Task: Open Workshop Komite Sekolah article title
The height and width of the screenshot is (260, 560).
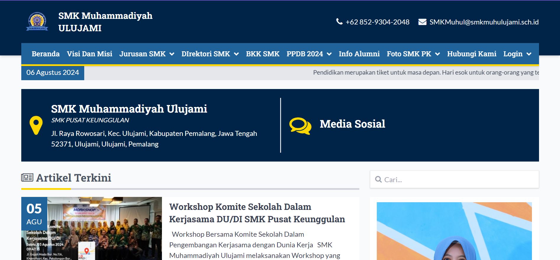Action: [x=257, y=213]
